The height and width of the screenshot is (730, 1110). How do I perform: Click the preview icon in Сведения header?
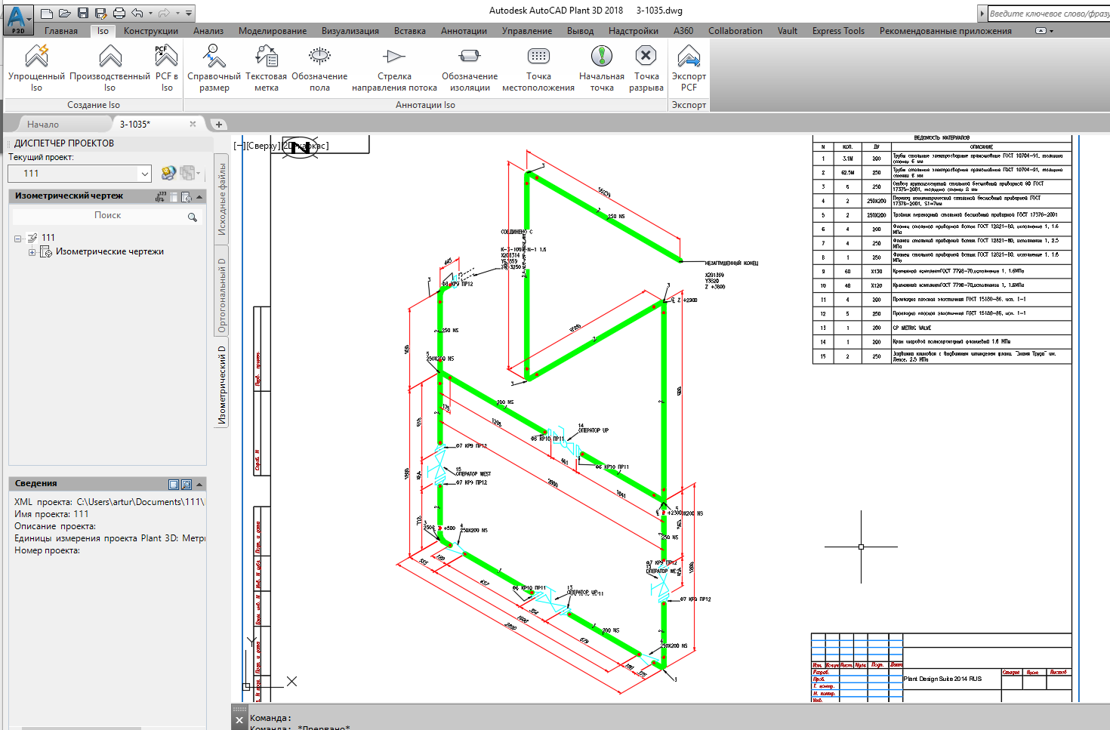187,484
